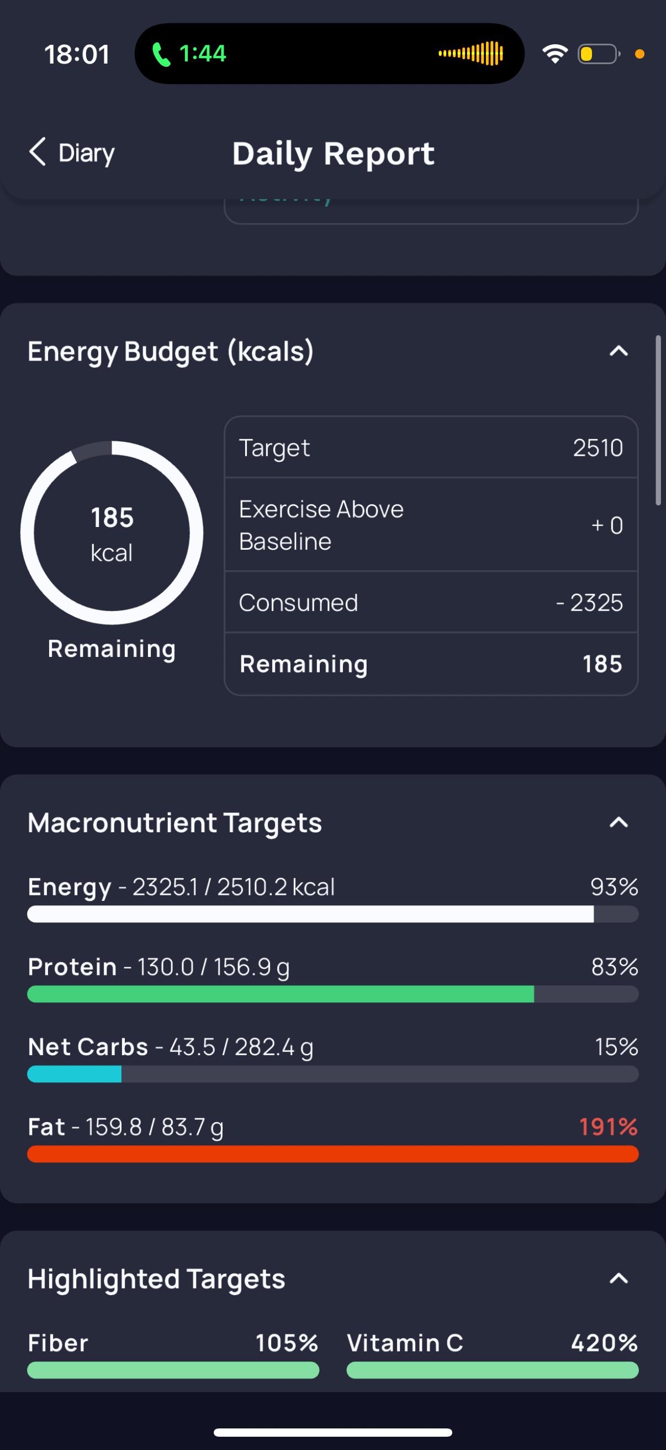Tap the audio waveform icon in status bar
The image size is (666, 1450).
[x=471, y=54]
